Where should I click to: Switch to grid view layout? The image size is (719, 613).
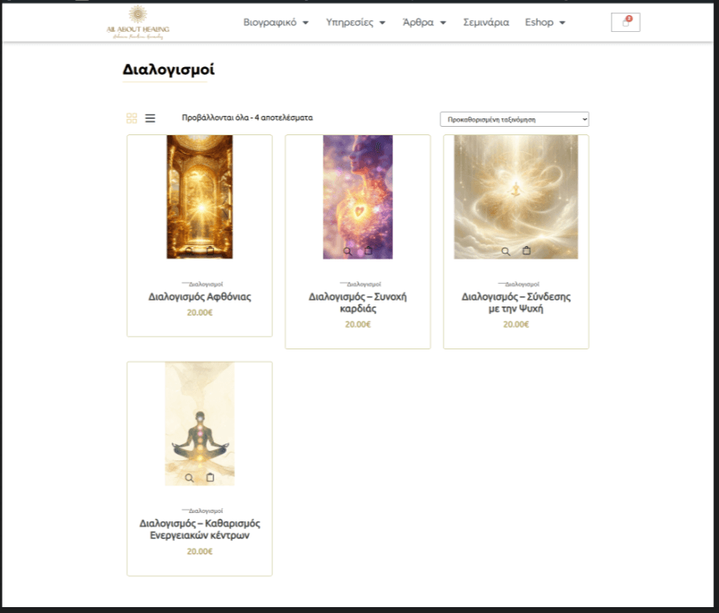[132, 118]
